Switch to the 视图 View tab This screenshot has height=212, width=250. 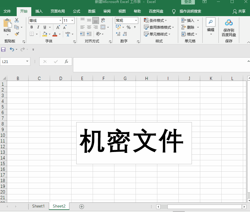coord(122,11)
